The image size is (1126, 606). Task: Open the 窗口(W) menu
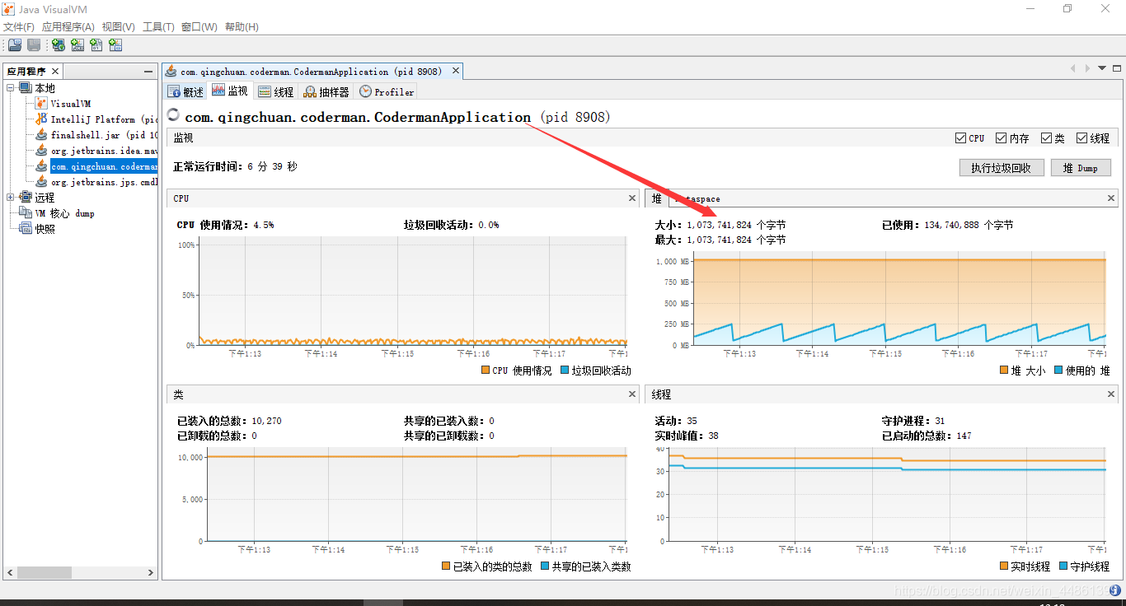point(199,27)
